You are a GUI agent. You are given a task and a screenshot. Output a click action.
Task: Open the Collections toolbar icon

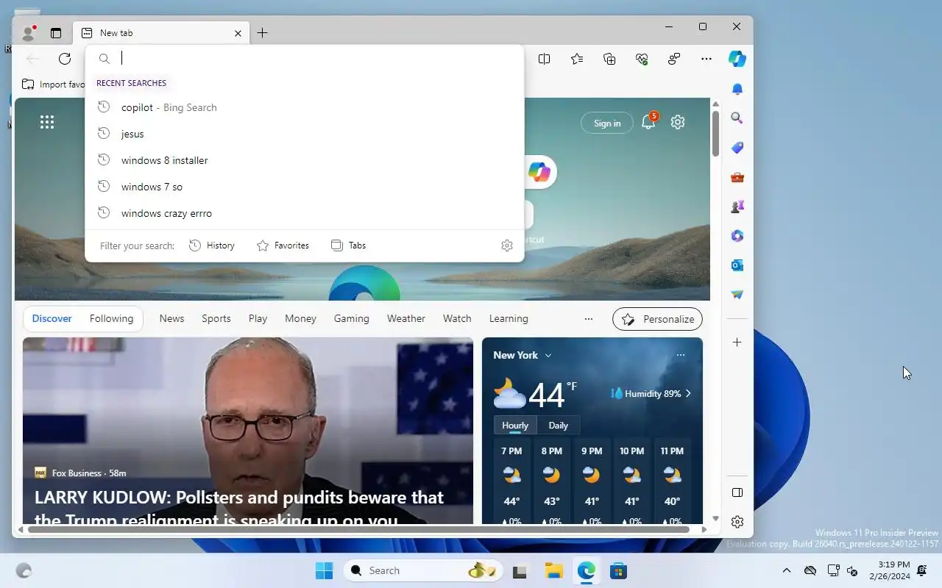point(609,59)
